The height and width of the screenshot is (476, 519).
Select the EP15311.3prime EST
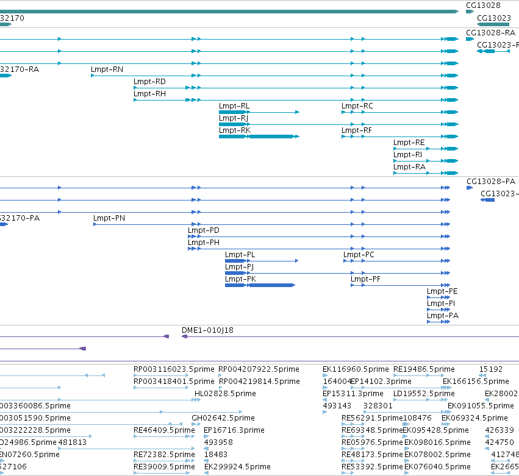click(324, 400)
